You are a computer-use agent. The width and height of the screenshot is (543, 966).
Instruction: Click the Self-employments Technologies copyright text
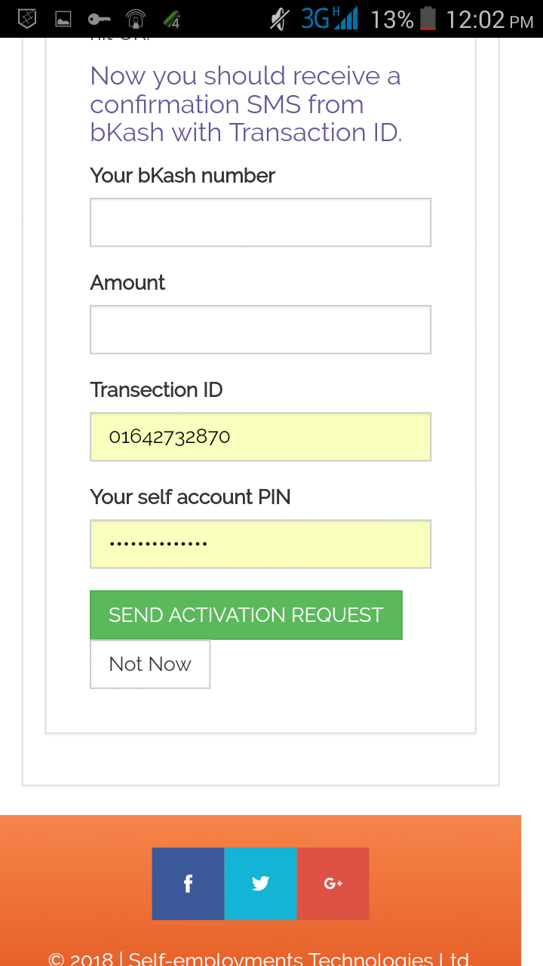pos(260,958)
